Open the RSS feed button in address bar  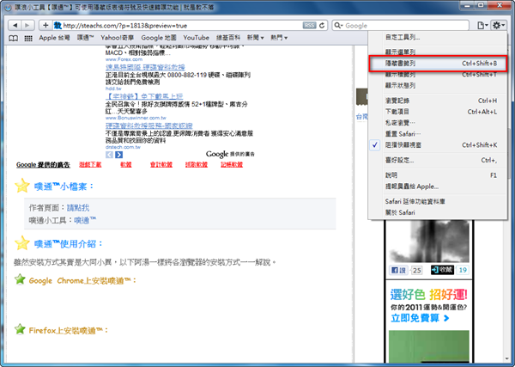[309, 25]
